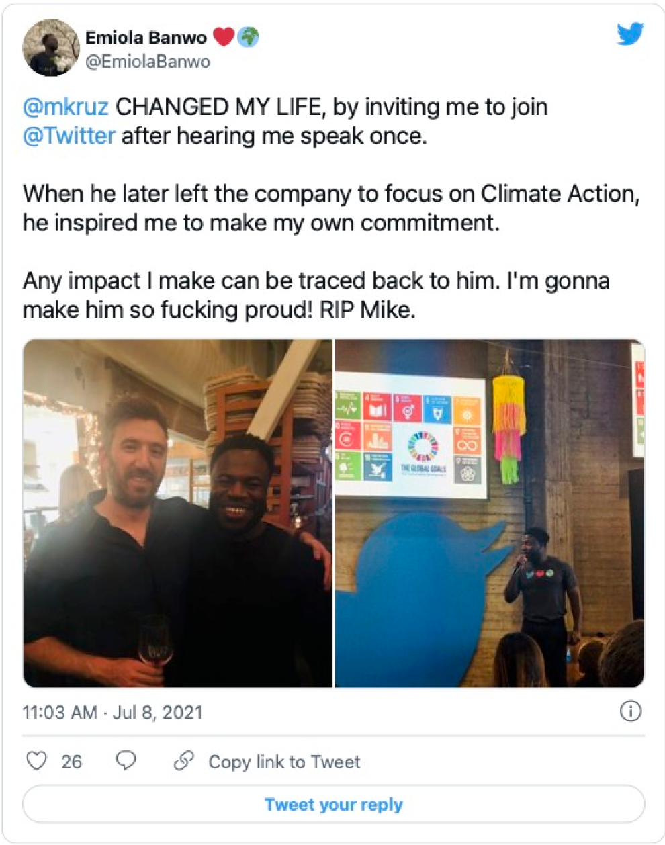Click the paragraph ending with RIP Mike

point(316,295)
